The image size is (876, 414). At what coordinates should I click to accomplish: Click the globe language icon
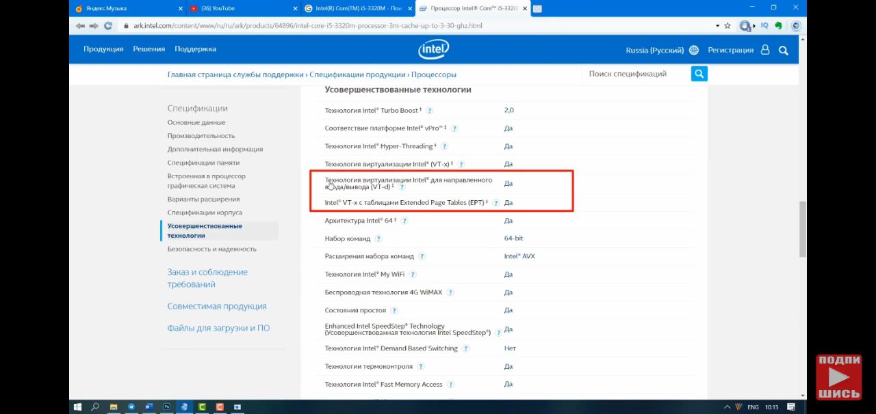[x=694, y=50]
